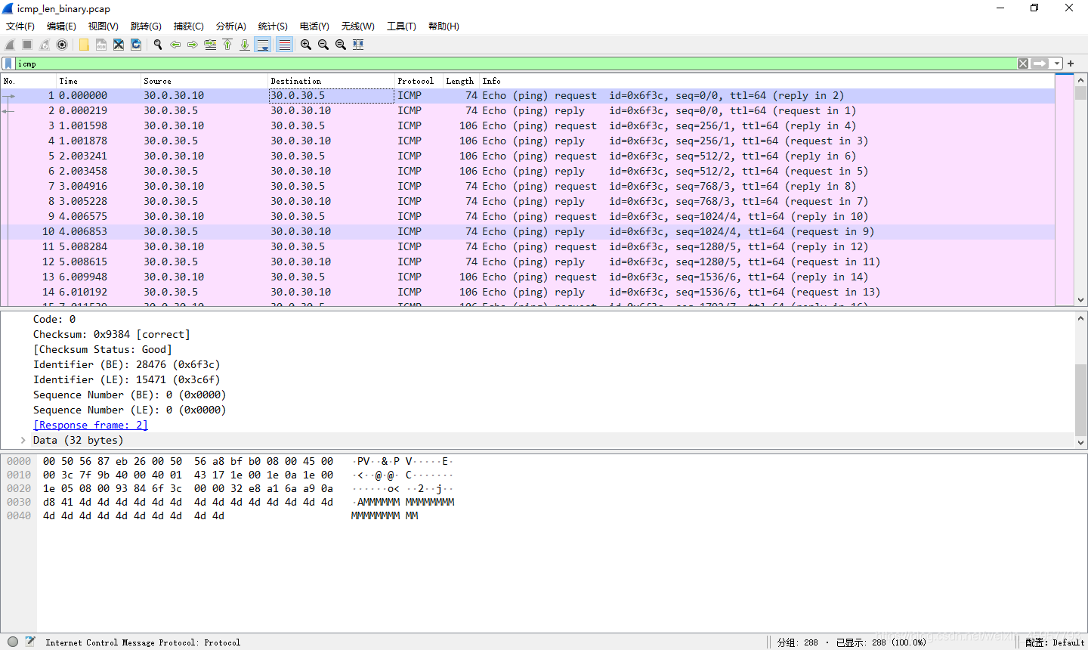Save the capture file icon
The image size is (1088, 650).
[x=101, y=45]
